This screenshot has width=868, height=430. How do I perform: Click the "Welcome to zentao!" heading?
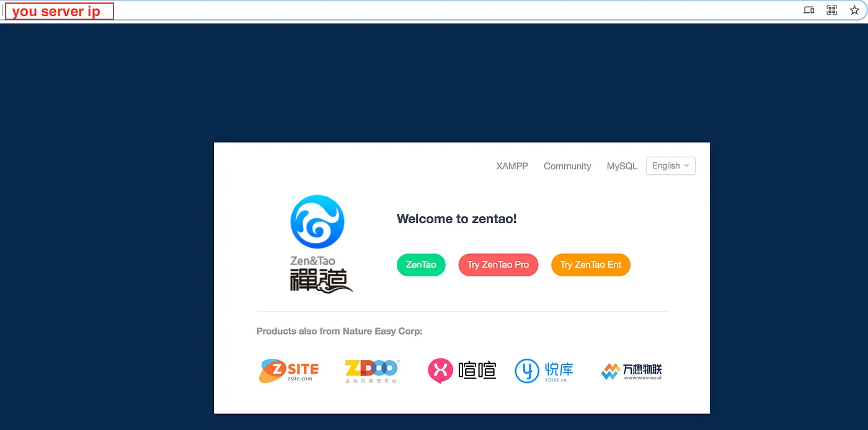[x=457, y=219]
